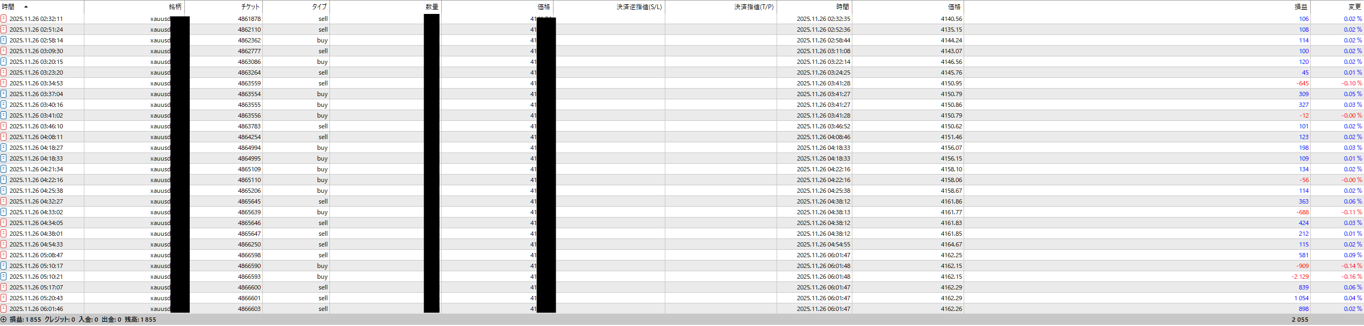1364x326 pixels.
Task: Click close price 4140.56
Action: pyautogui.click(x=951, y=19)
